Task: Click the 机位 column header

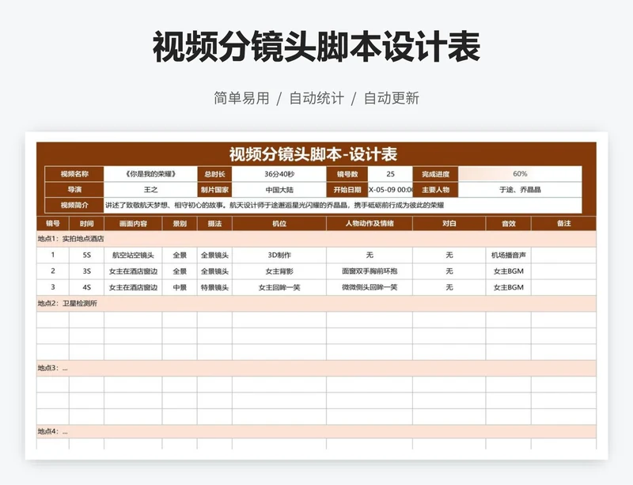Action: [x=279, y=224]
